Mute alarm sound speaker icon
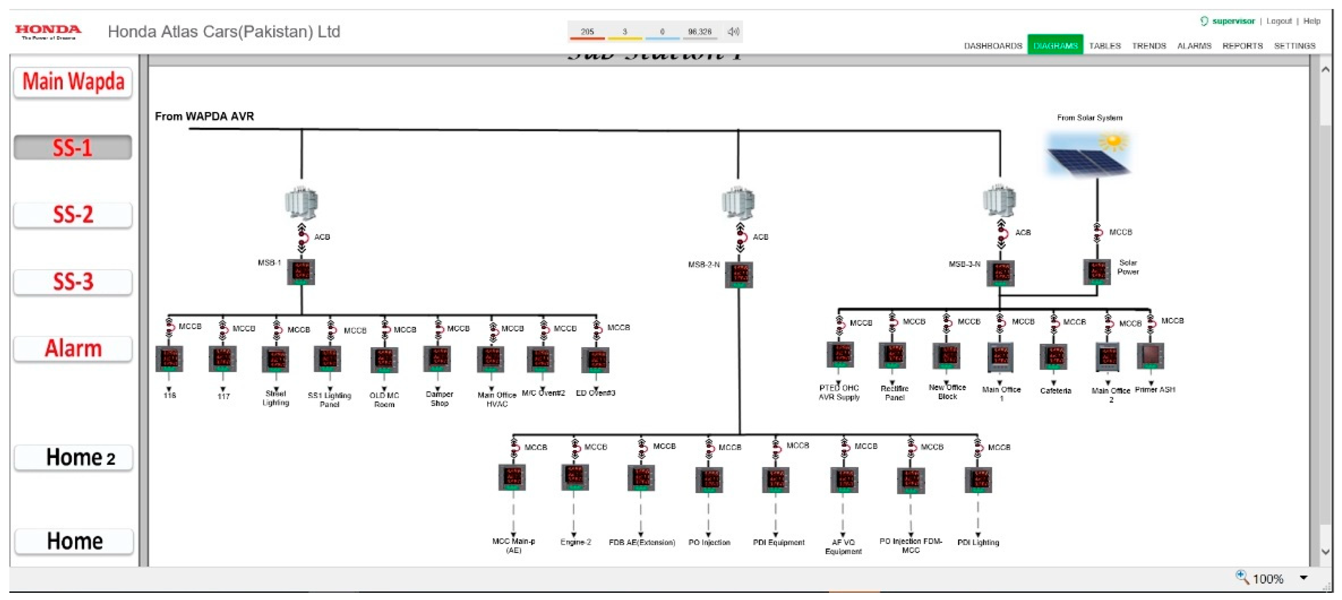This screenshot has width=1342, height=600. pyautogui.click(x=733, y=32)
